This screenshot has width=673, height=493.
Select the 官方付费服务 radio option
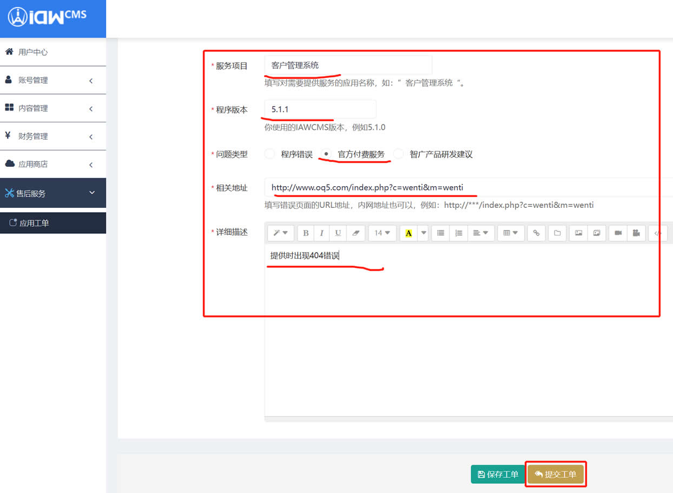(326, 154)
